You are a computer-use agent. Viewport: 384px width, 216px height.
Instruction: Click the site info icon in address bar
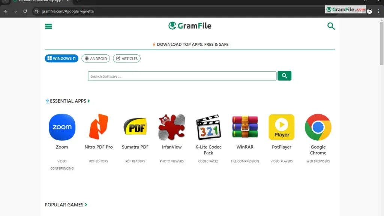(36, 11)
